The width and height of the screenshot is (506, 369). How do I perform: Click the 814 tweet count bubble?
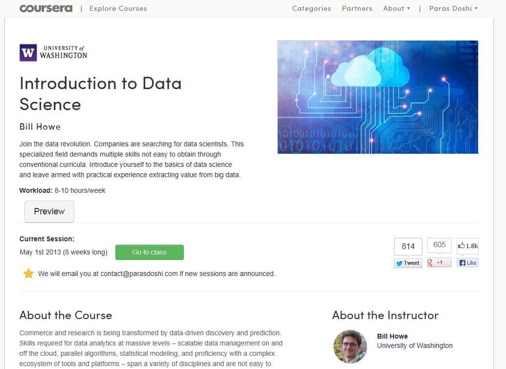click(x=408, y=246)
